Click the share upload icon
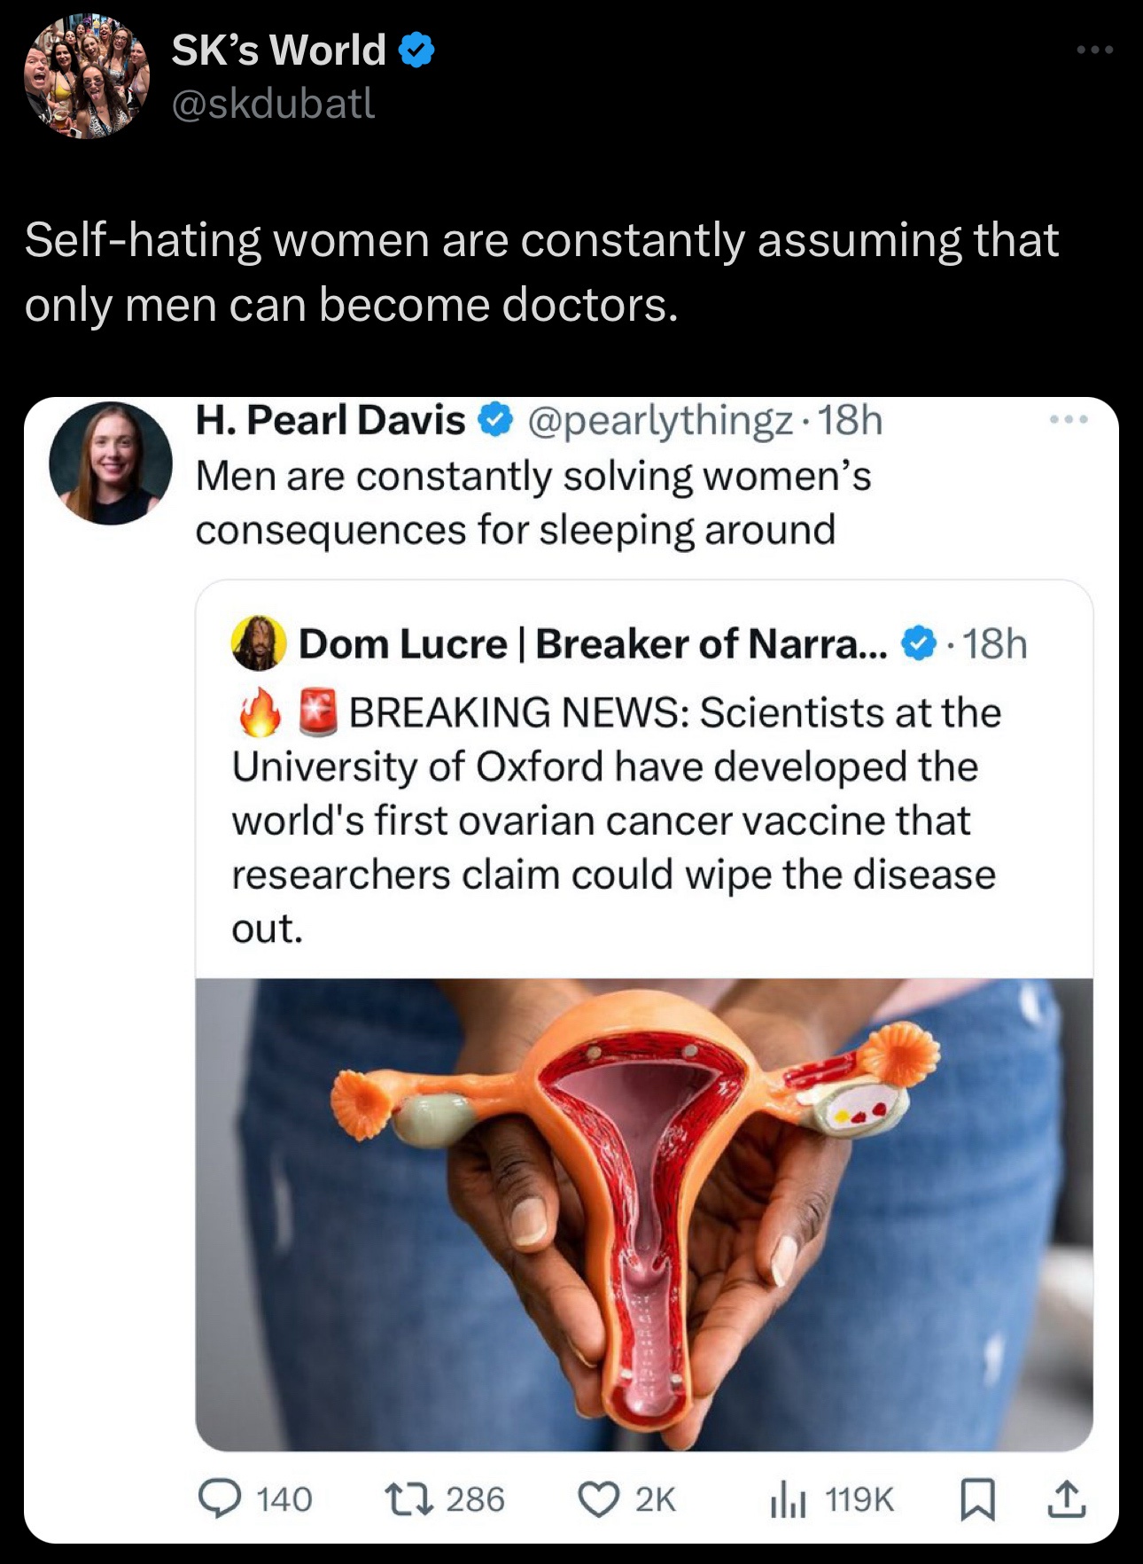Image resolution: width=1143 pixels, height=1564 pixels. coord(1066,1498)
